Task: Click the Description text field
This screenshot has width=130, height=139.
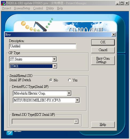Action: 43,46
